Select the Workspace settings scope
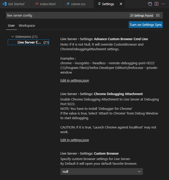Image resolution: width=169 pixels, height=180 pixels. click(x=27, y=25)
